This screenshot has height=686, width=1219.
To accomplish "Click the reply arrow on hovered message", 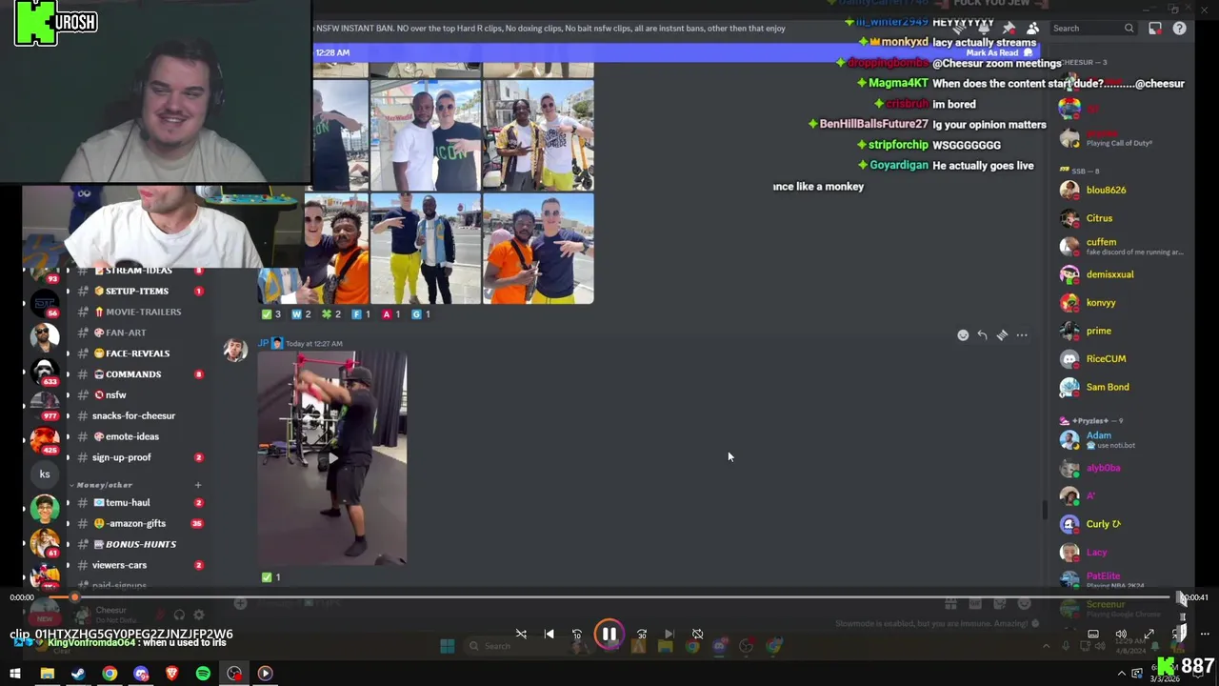I will [x=982, y=335].
